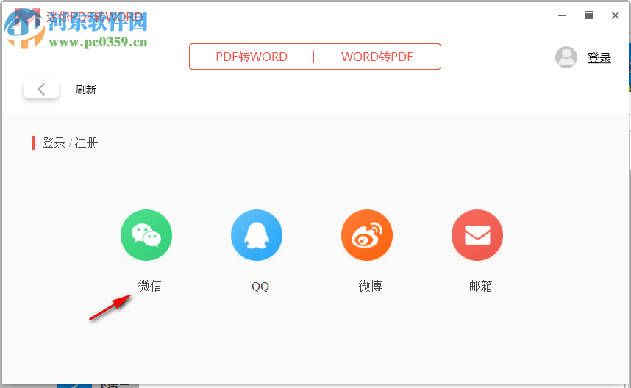Click the 微博 text label
The image size is (631, 388).
coord(370,287)
